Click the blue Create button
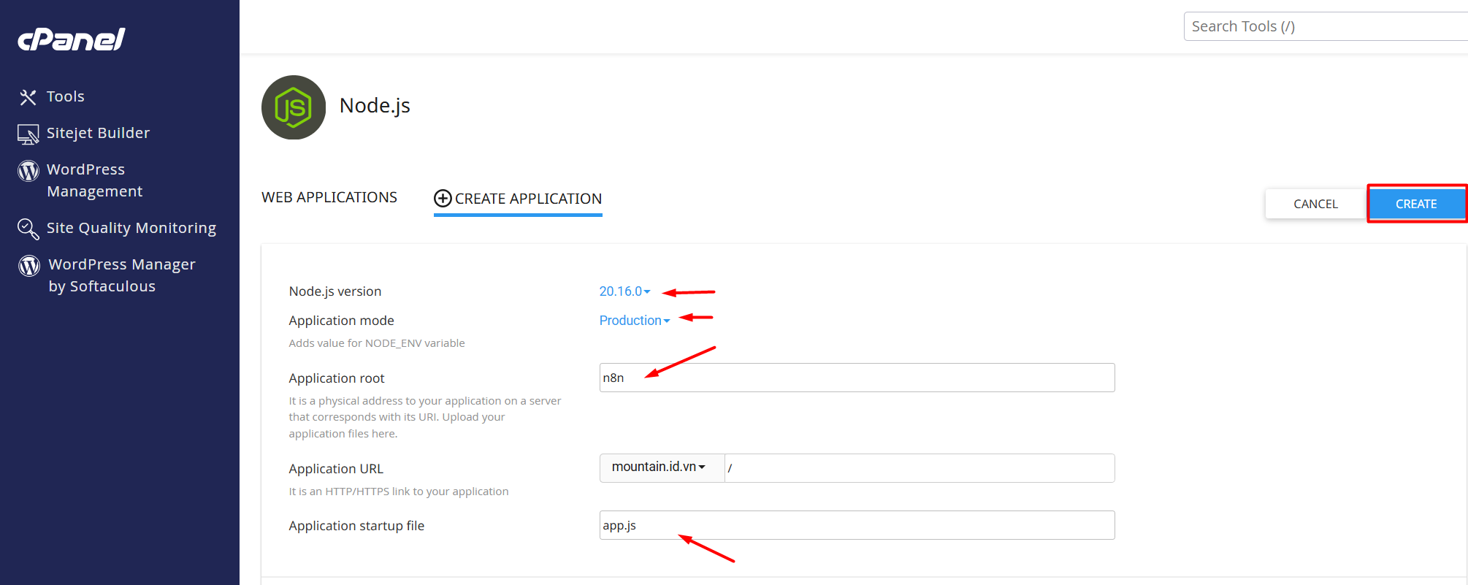 pyautogui.click(x=1416, y=204)
